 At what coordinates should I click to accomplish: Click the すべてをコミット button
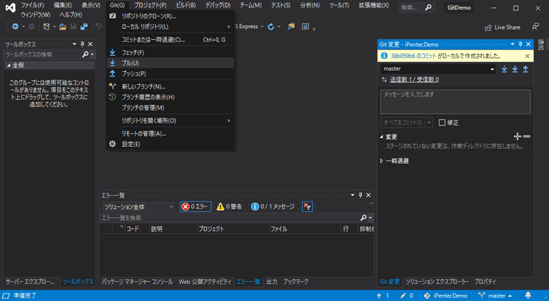pos(403,123)
